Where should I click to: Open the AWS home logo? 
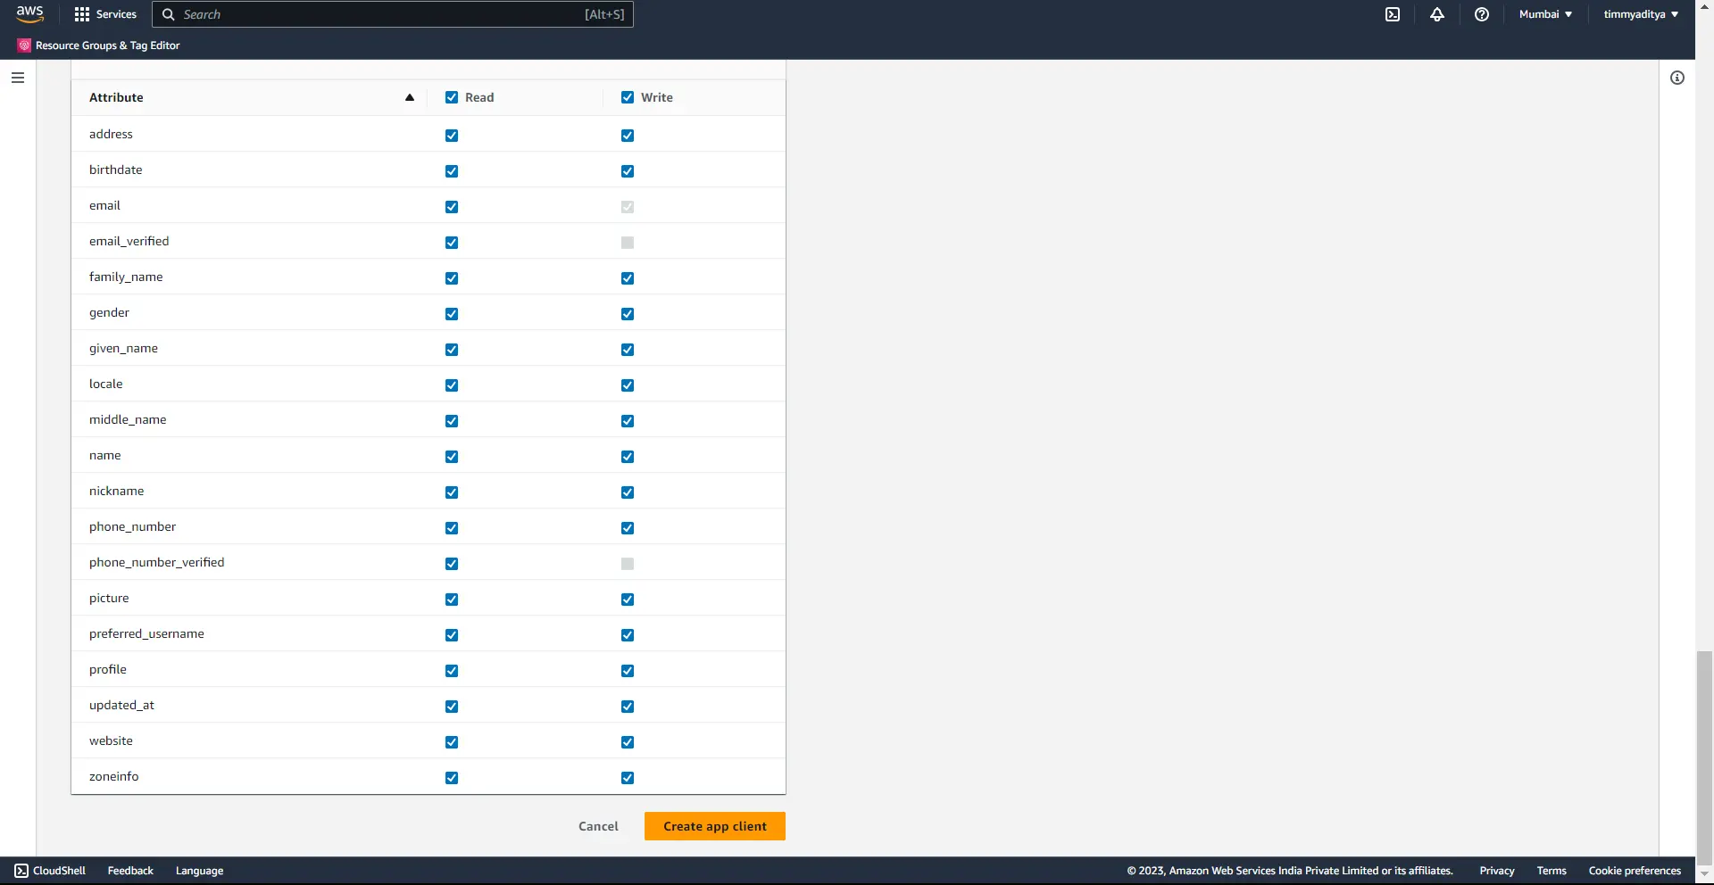[x=30, y=13]
